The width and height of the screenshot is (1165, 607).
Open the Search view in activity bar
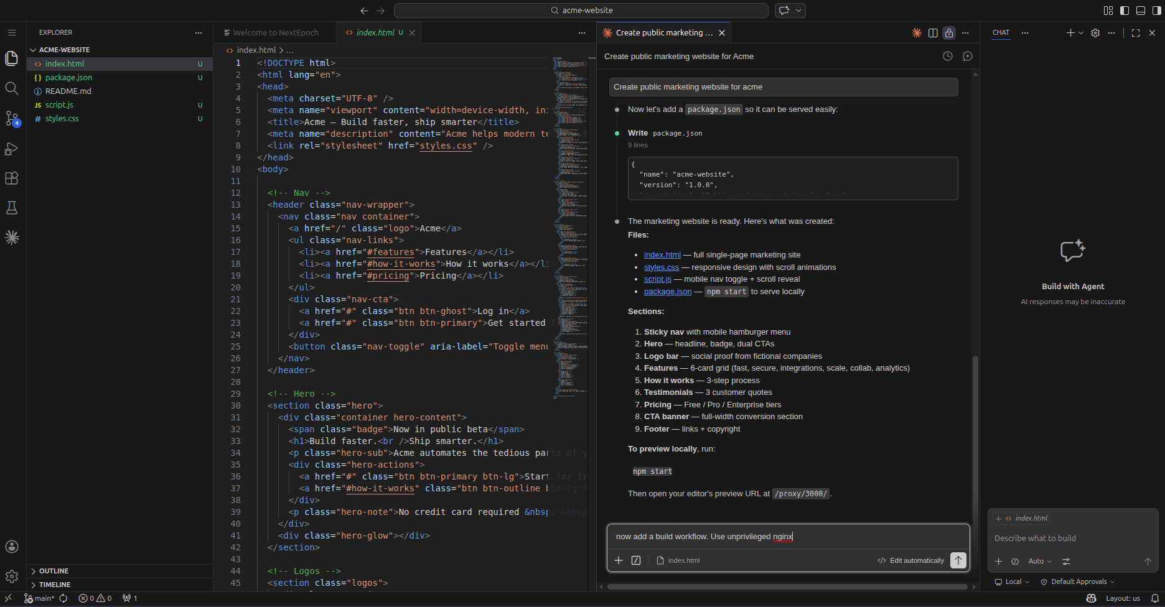[x=12, y=88]
